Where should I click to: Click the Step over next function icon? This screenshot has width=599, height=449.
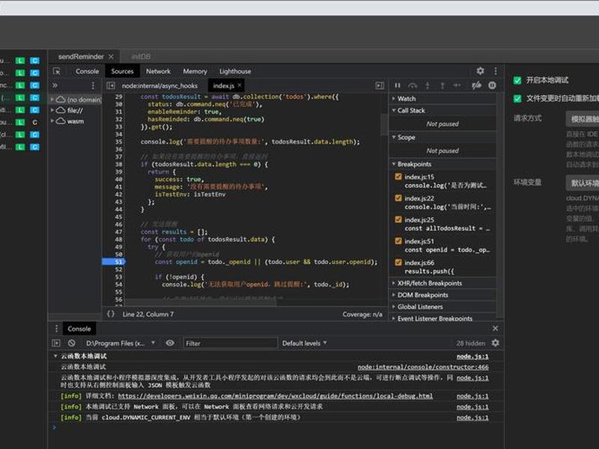[413, 85]
